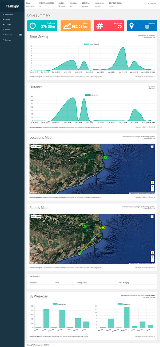160x347 pixels.
Task: Click the Firmware badge showing 42
Action: pos(21,35)
